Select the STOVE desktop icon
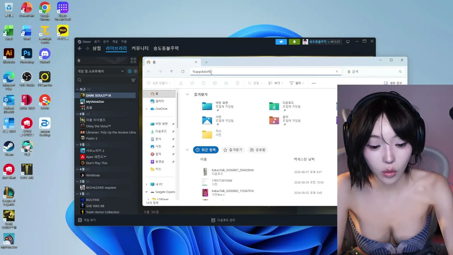The width and height of the screenshot is (453, 255). tap(45, 102)
